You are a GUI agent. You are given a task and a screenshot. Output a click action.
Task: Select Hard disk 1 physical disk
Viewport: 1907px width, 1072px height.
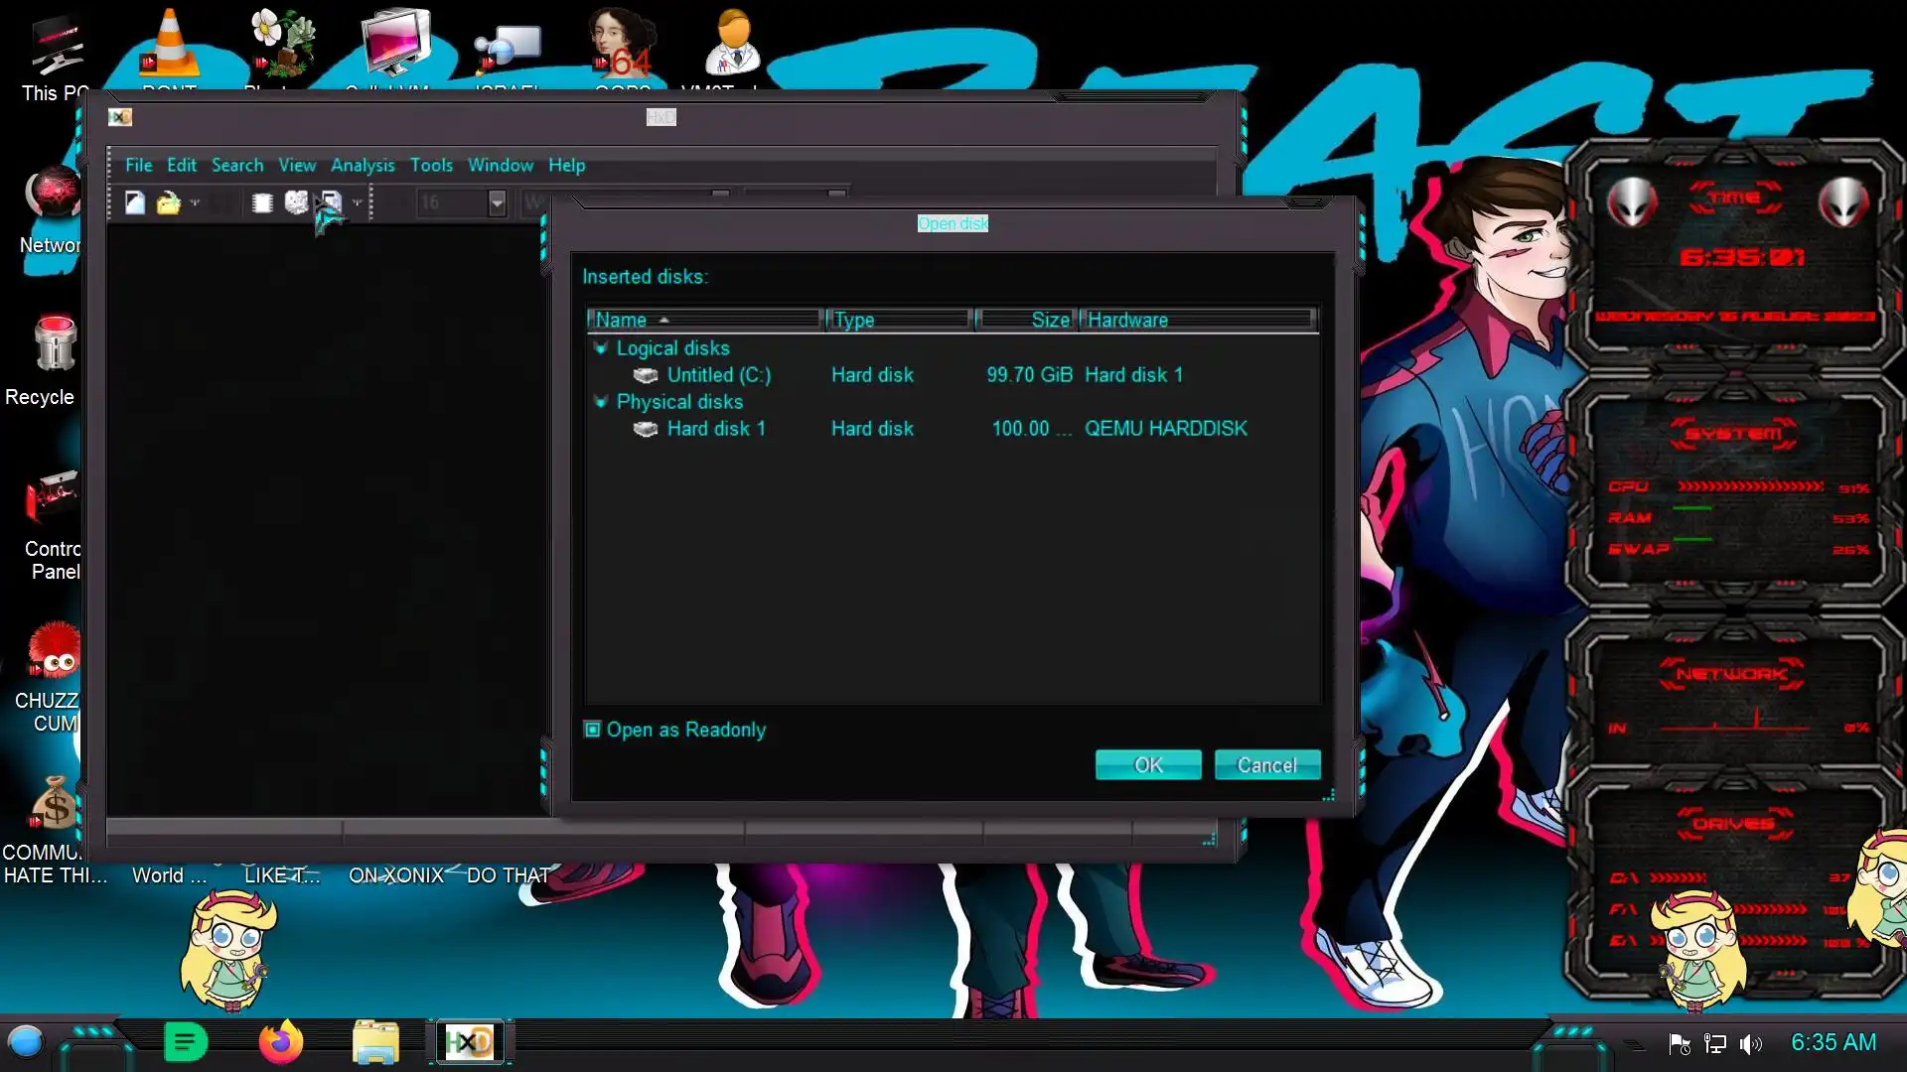coord(715,429)
